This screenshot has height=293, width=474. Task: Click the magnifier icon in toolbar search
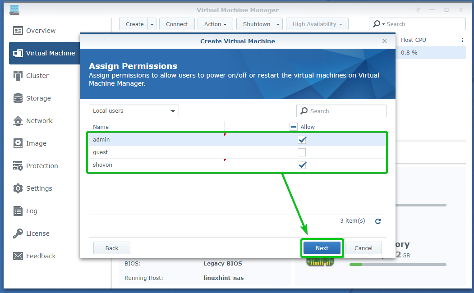(x=377, y=24)
